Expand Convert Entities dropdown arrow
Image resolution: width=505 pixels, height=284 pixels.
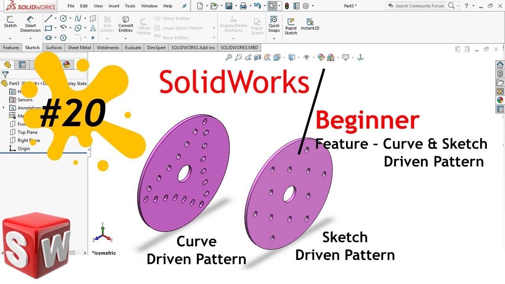pos(125,38)
